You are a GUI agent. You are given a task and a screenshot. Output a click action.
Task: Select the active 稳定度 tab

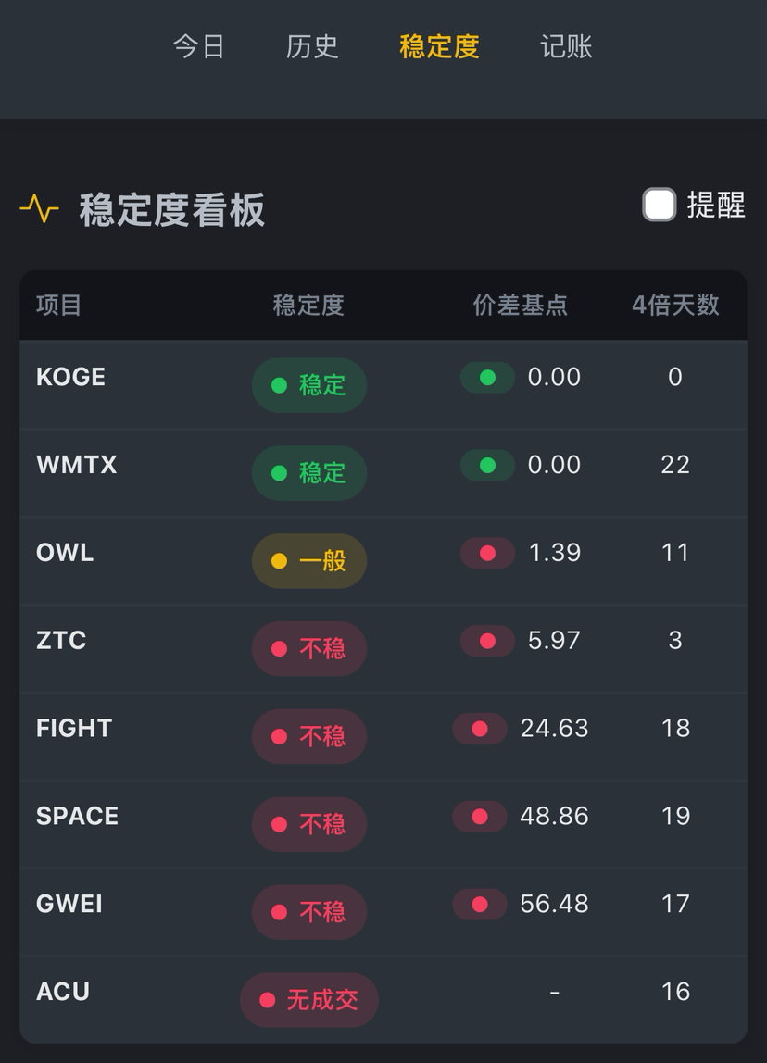point(439,47)
